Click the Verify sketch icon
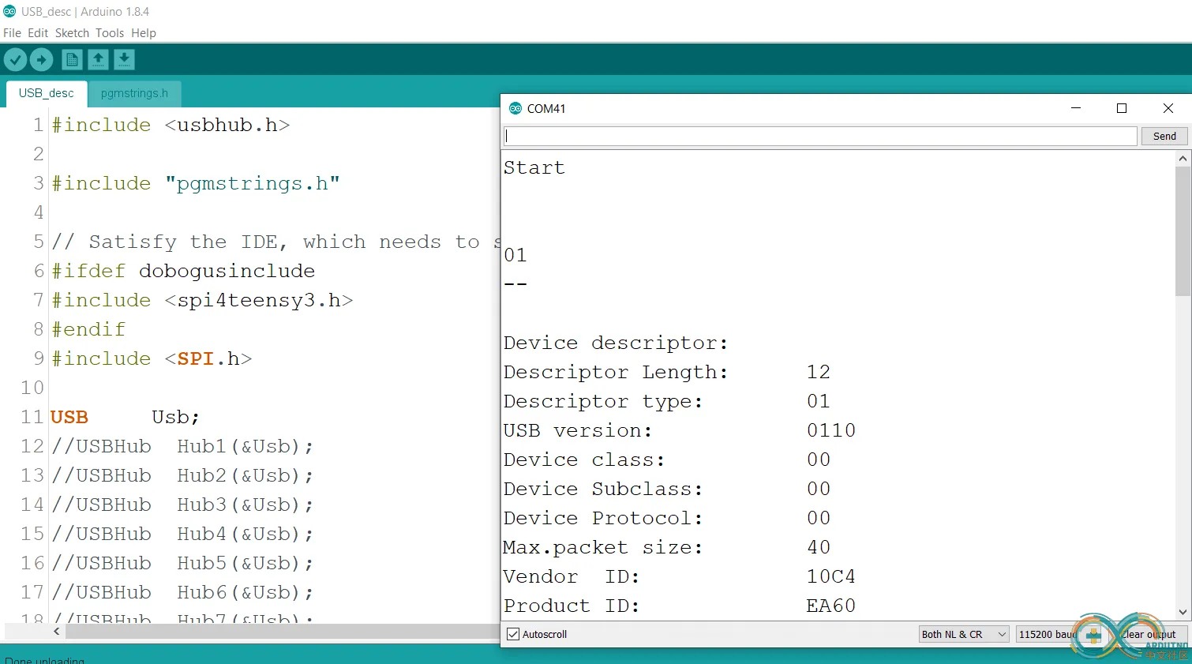 pos(15,59)
